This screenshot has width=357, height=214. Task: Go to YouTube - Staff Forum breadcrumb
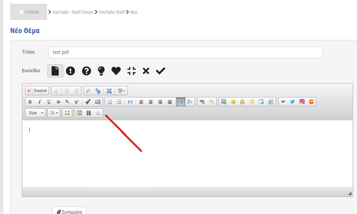pos(73,12)
